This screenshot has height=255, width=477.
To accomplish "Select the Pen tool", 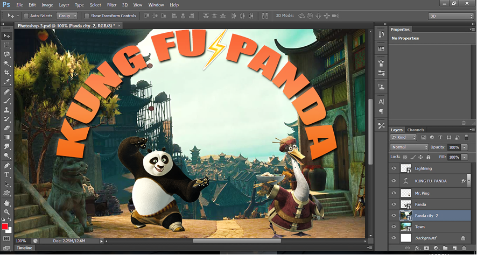I will (6, 166).
